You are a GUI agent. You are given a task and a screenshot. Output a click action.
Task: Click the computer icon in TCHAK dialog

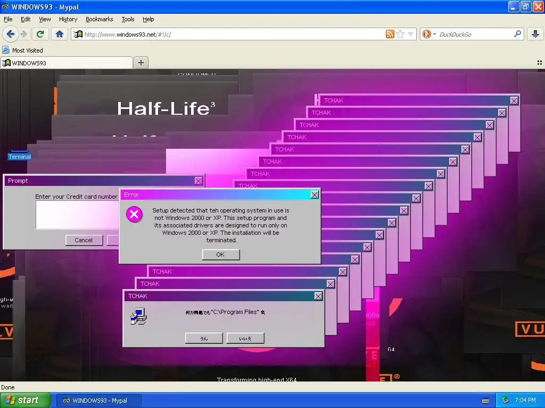coord(138,316)
